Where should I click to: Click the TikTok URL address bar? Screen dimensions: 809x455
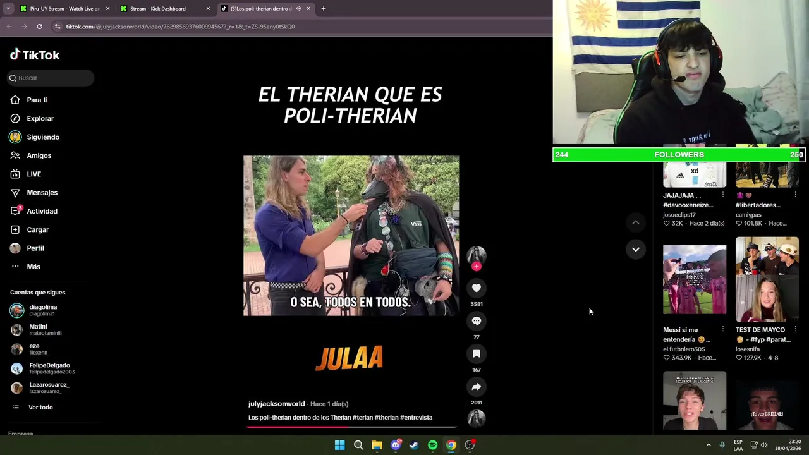point(180,27)
